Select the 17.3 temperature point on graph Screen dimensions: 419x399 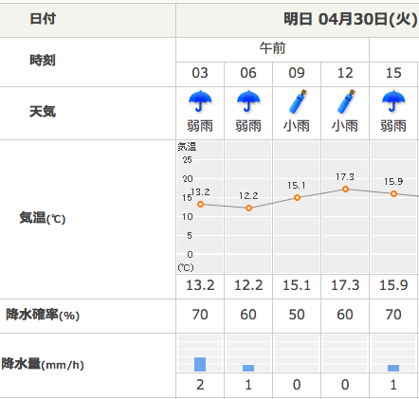coord(345,190)
